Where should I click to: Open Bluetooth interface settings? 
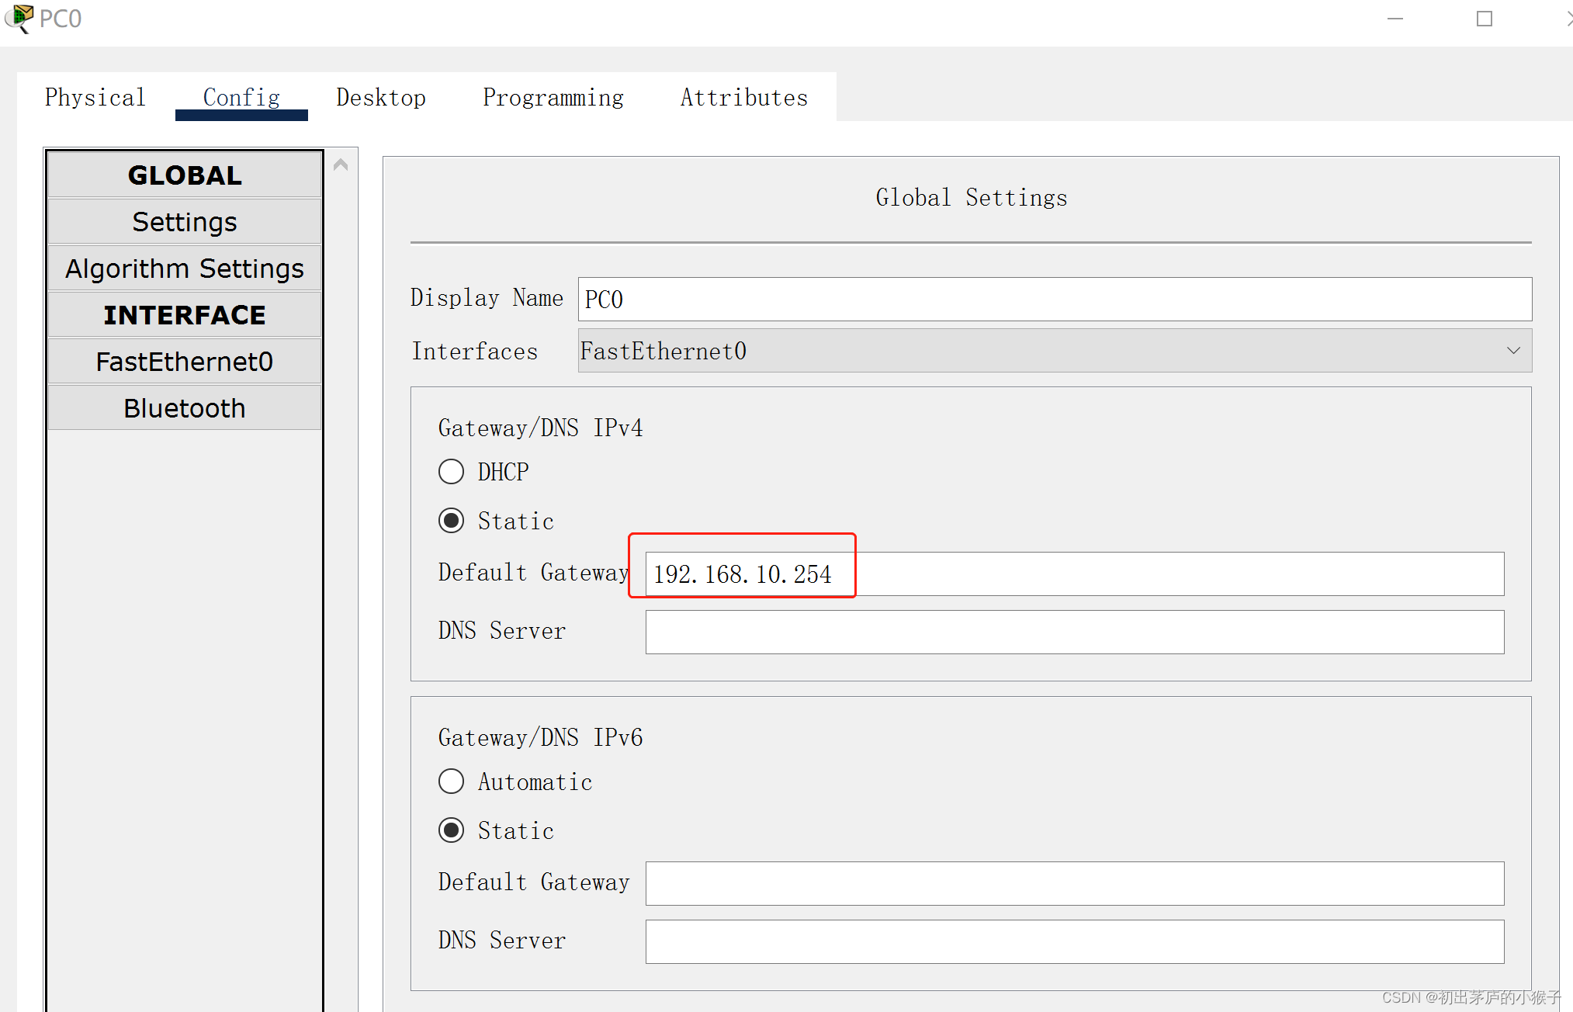click(x=185, y=407)
